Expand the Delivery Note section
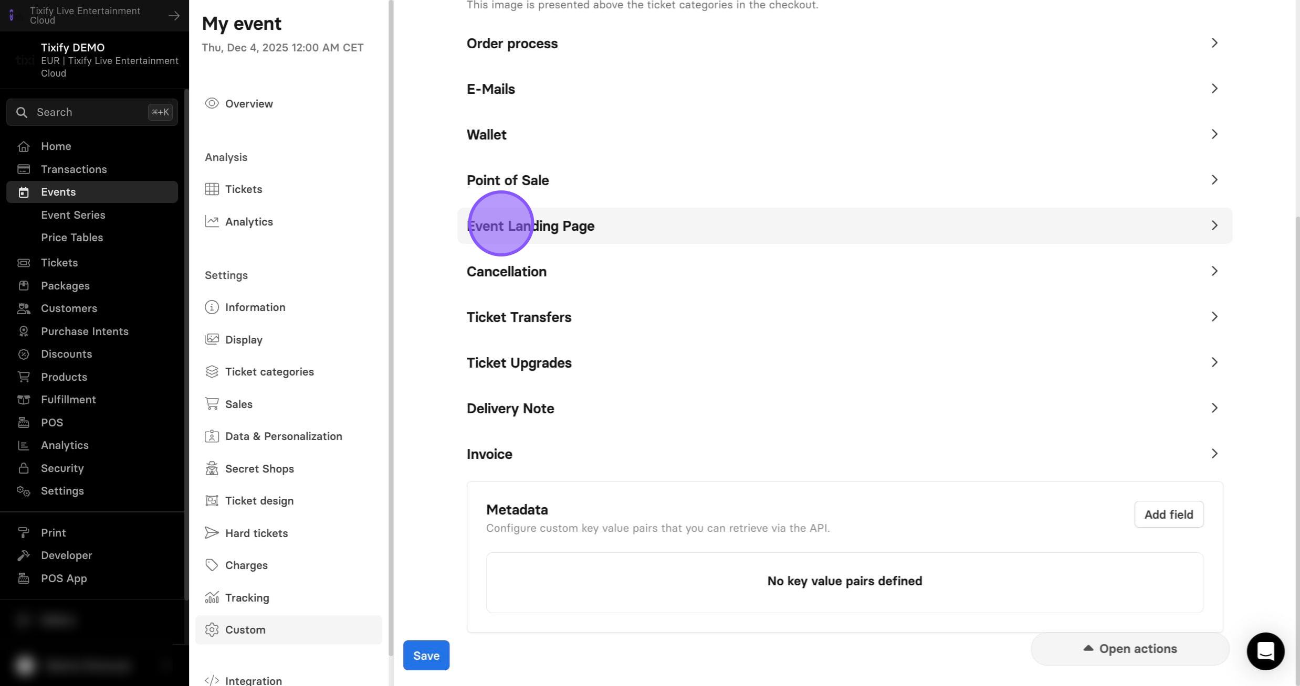The height and width of the screenshot is (686, 1300). 844,409
